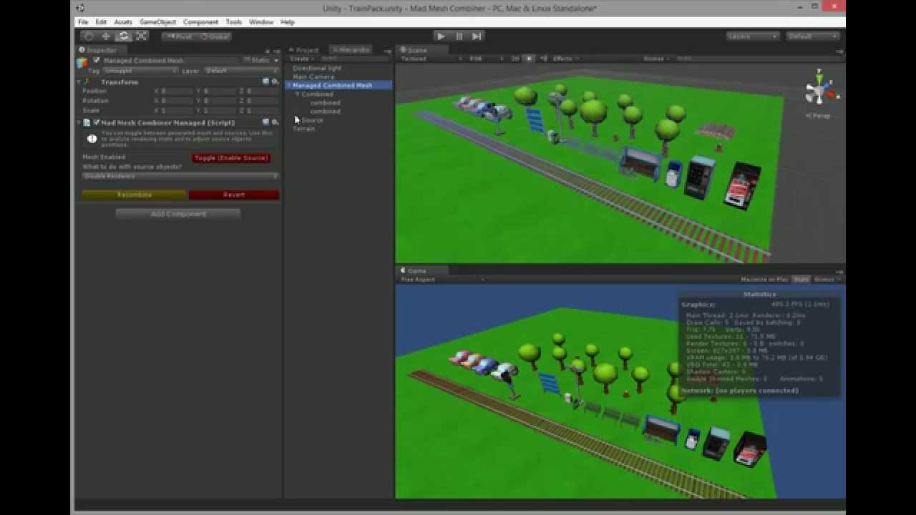This screenshot has width=916, height=515.
Task: Click the Pause button
Action: [459, 36]
